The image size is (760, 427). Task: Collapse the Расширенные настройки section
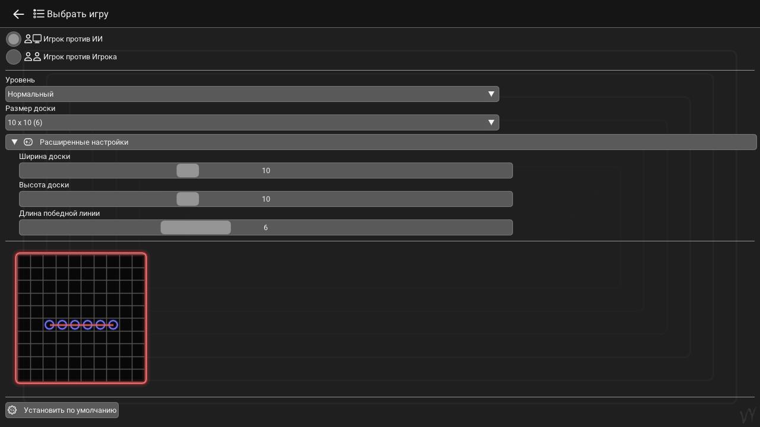[14, 142]
